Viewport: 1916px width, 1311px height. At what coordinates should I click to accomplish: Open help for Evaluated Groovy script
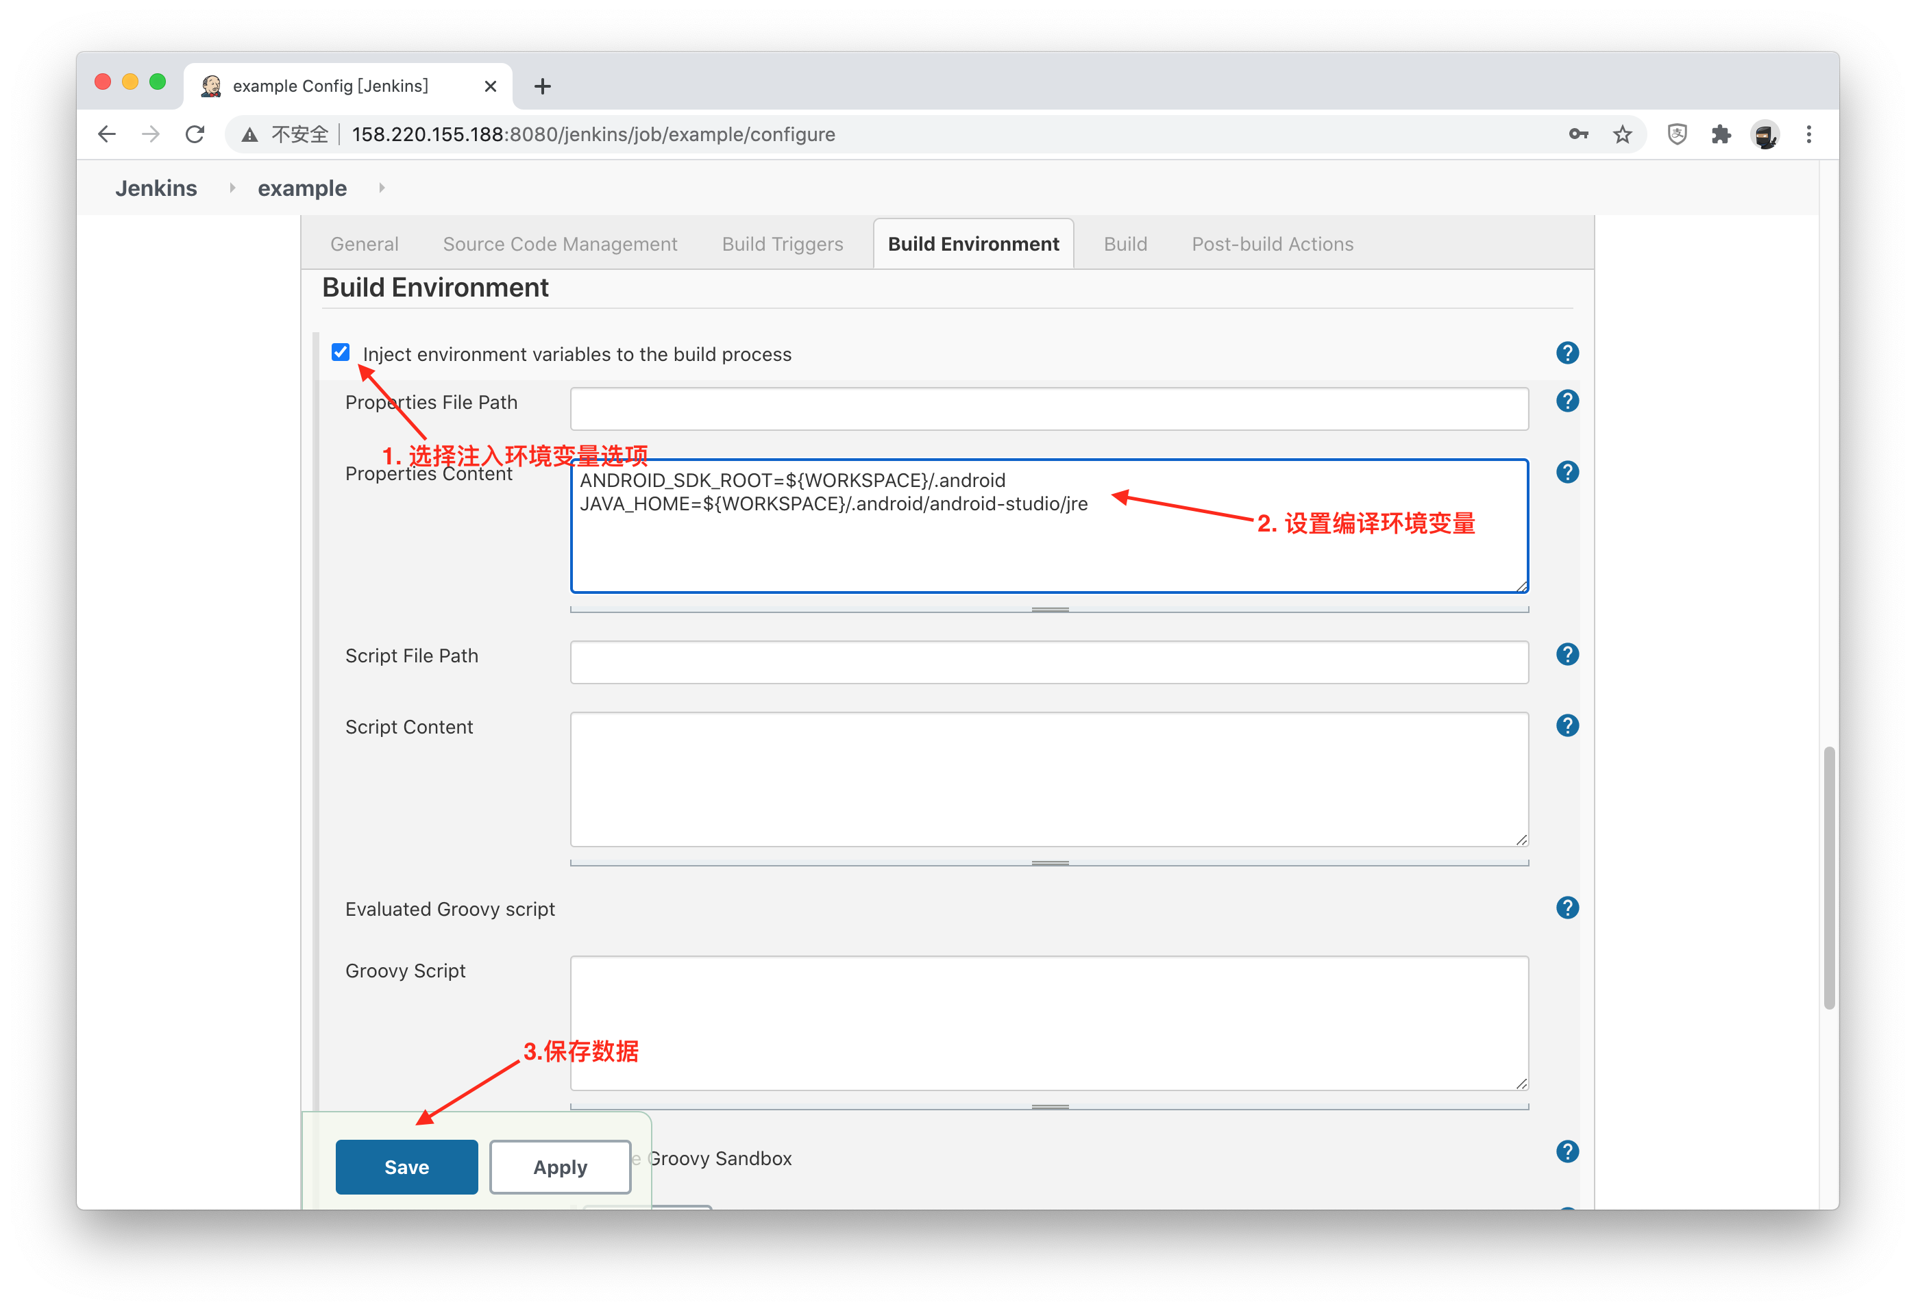1567,908
